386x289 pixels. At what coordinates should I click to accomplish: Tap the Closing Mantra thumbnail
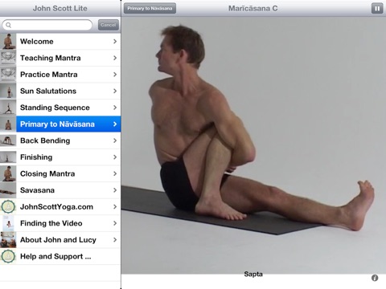(8, 173)
